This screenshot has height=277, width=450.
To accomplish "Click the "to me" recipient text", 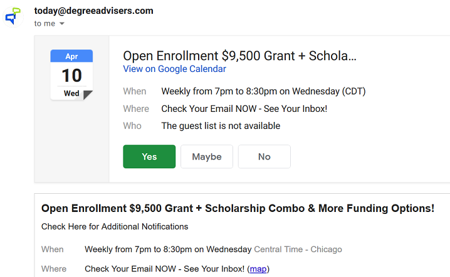I will pyautogui.click(x=44, y=24).
